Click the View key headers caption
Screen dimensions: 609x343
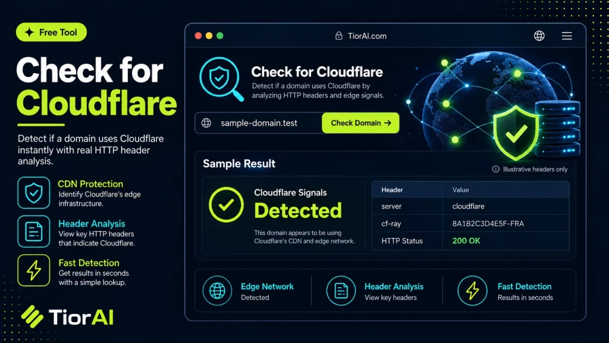[390, 298]
